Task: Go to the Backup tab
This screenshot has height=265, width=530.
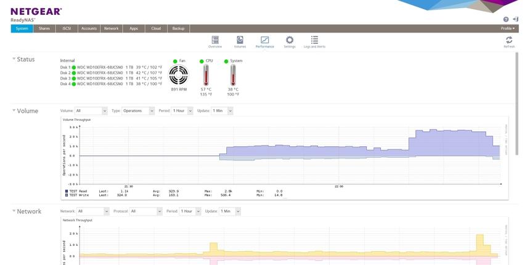Action: [178, 28]
